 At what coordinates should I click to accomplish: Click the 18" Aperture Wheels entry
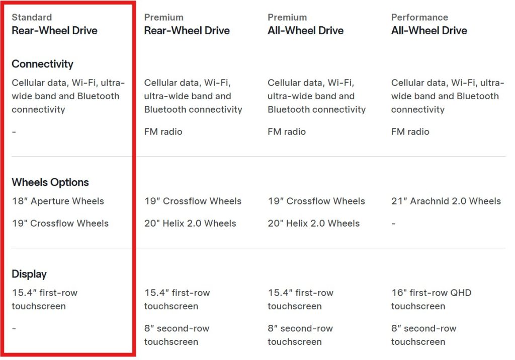point(58,201)
